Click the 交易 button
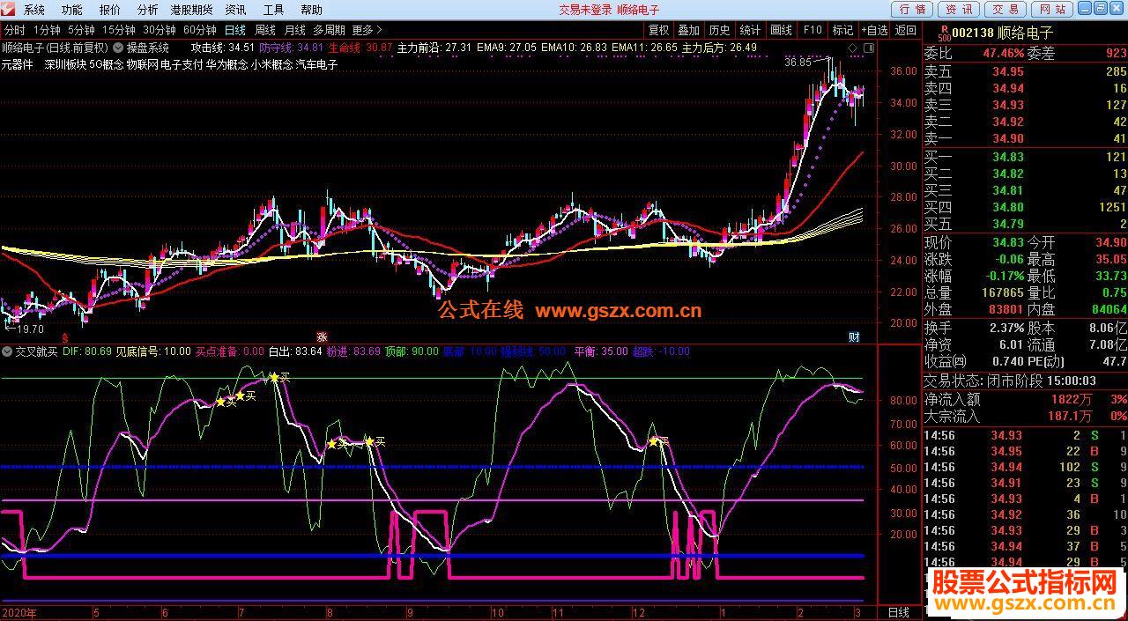Image resolution: width=1128 pixels, height=621 pixels. coord(1006,9)
